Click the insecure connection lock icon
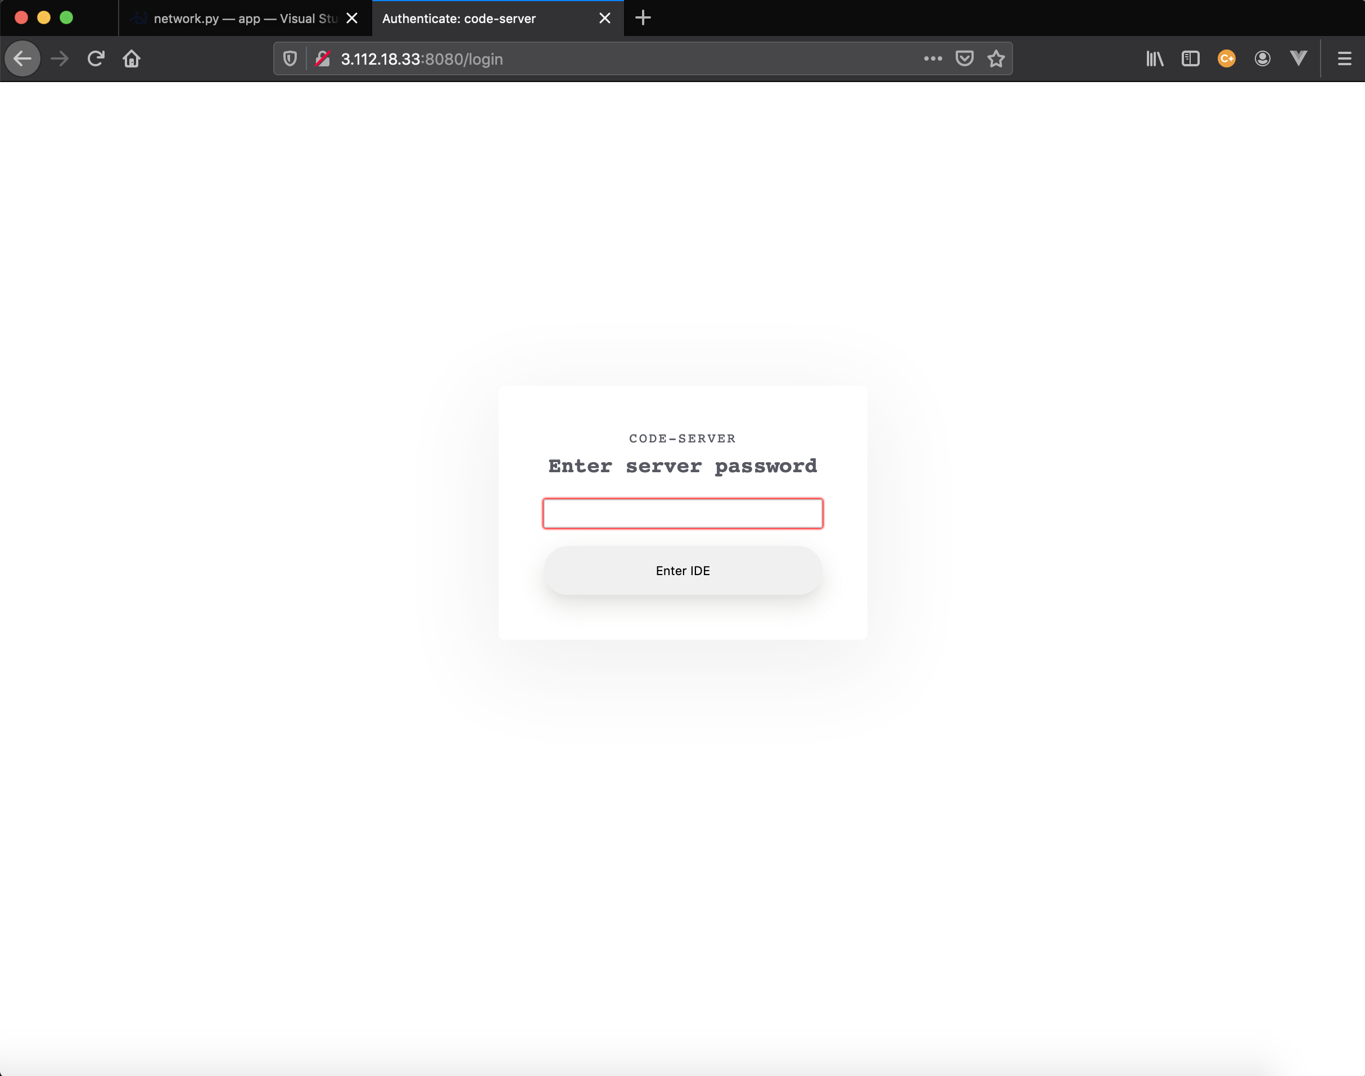 [323, 58]
